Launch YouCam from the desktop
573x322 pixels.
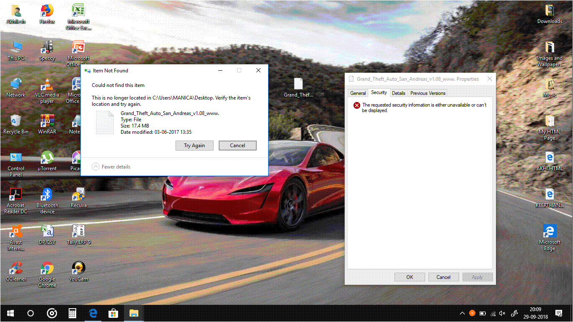(x=78, y=272)
